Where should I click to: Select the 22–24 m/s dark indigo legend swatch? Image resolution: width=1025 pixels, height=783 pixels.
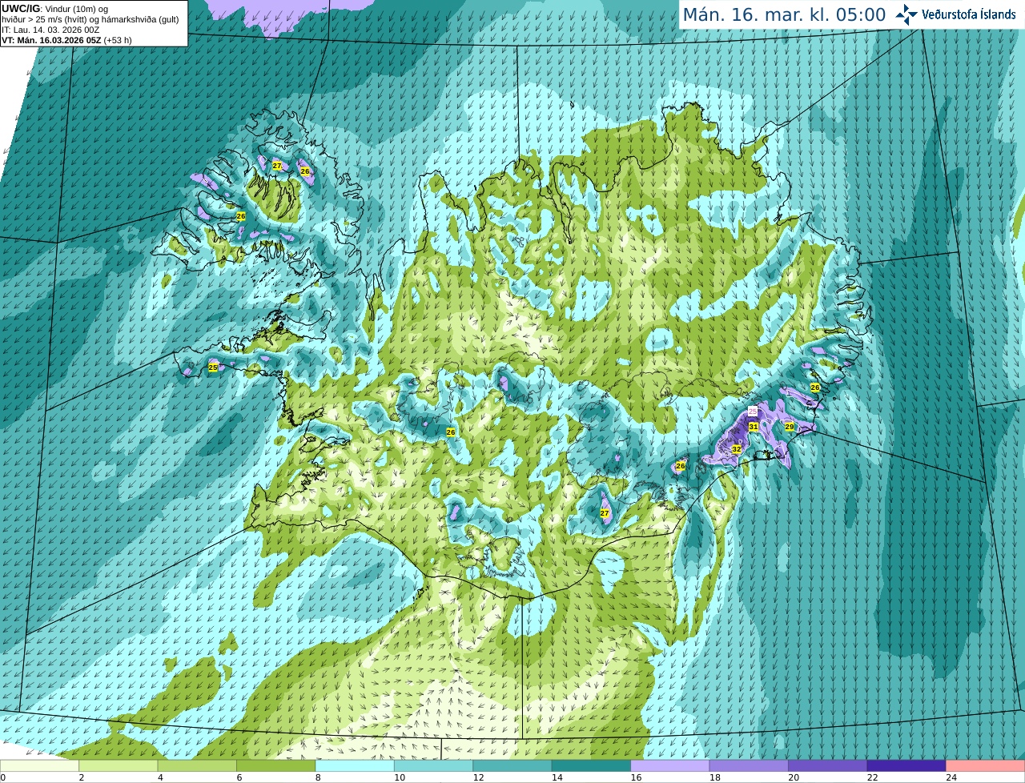tap(906, 765)
